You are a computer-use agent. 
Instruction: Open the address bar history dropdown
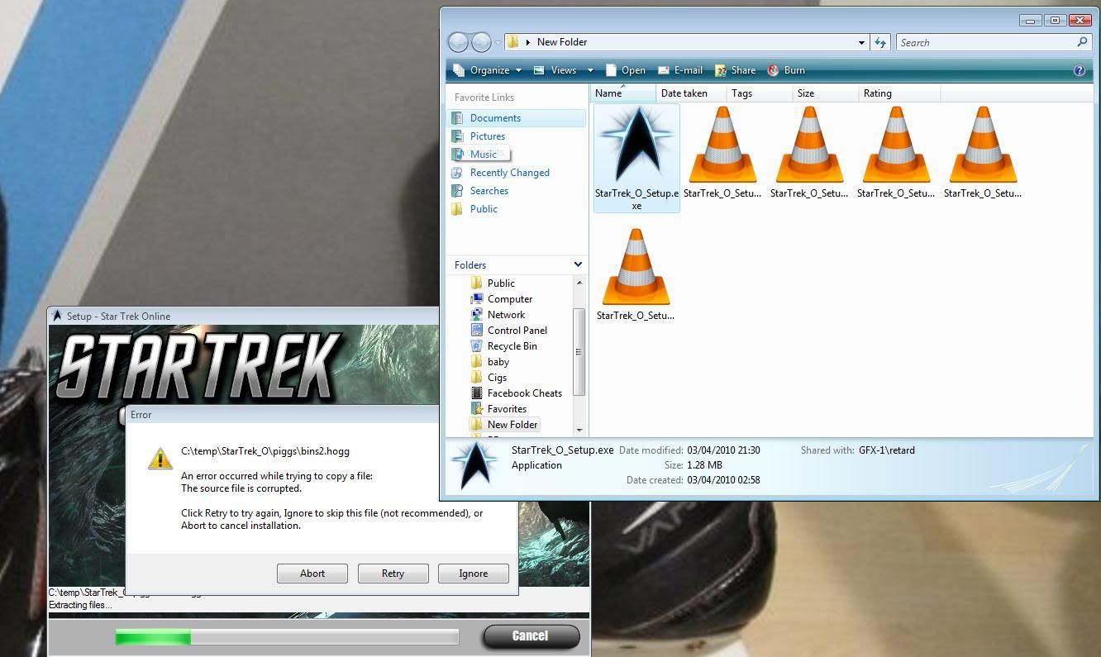[x=861, y=42]
